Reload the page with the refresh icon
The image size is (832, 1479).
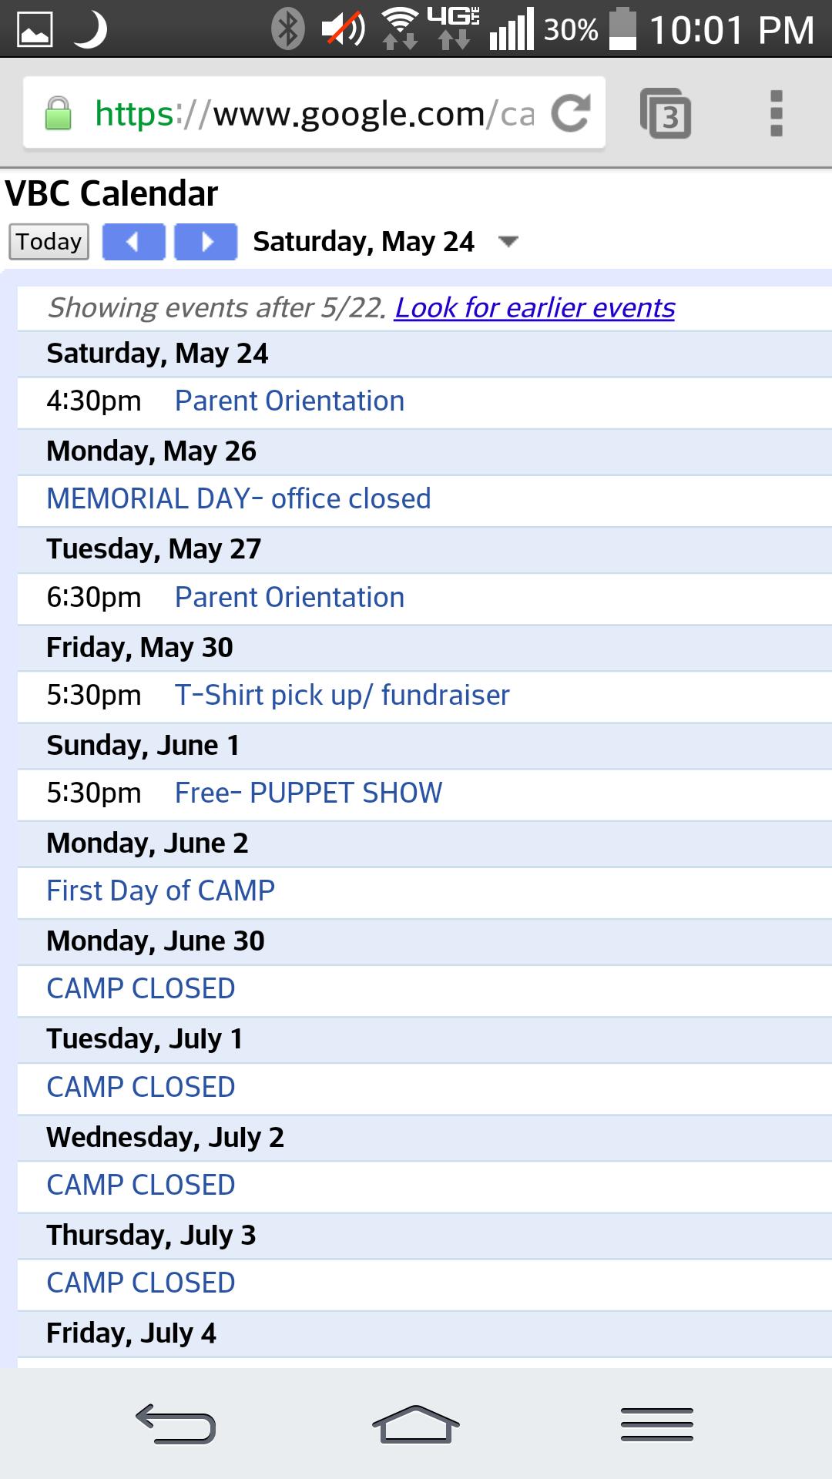click(571, 112)
